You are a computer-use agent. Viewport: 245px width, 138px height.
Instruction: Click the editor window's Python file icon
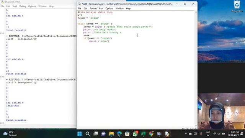coord(80,4)
